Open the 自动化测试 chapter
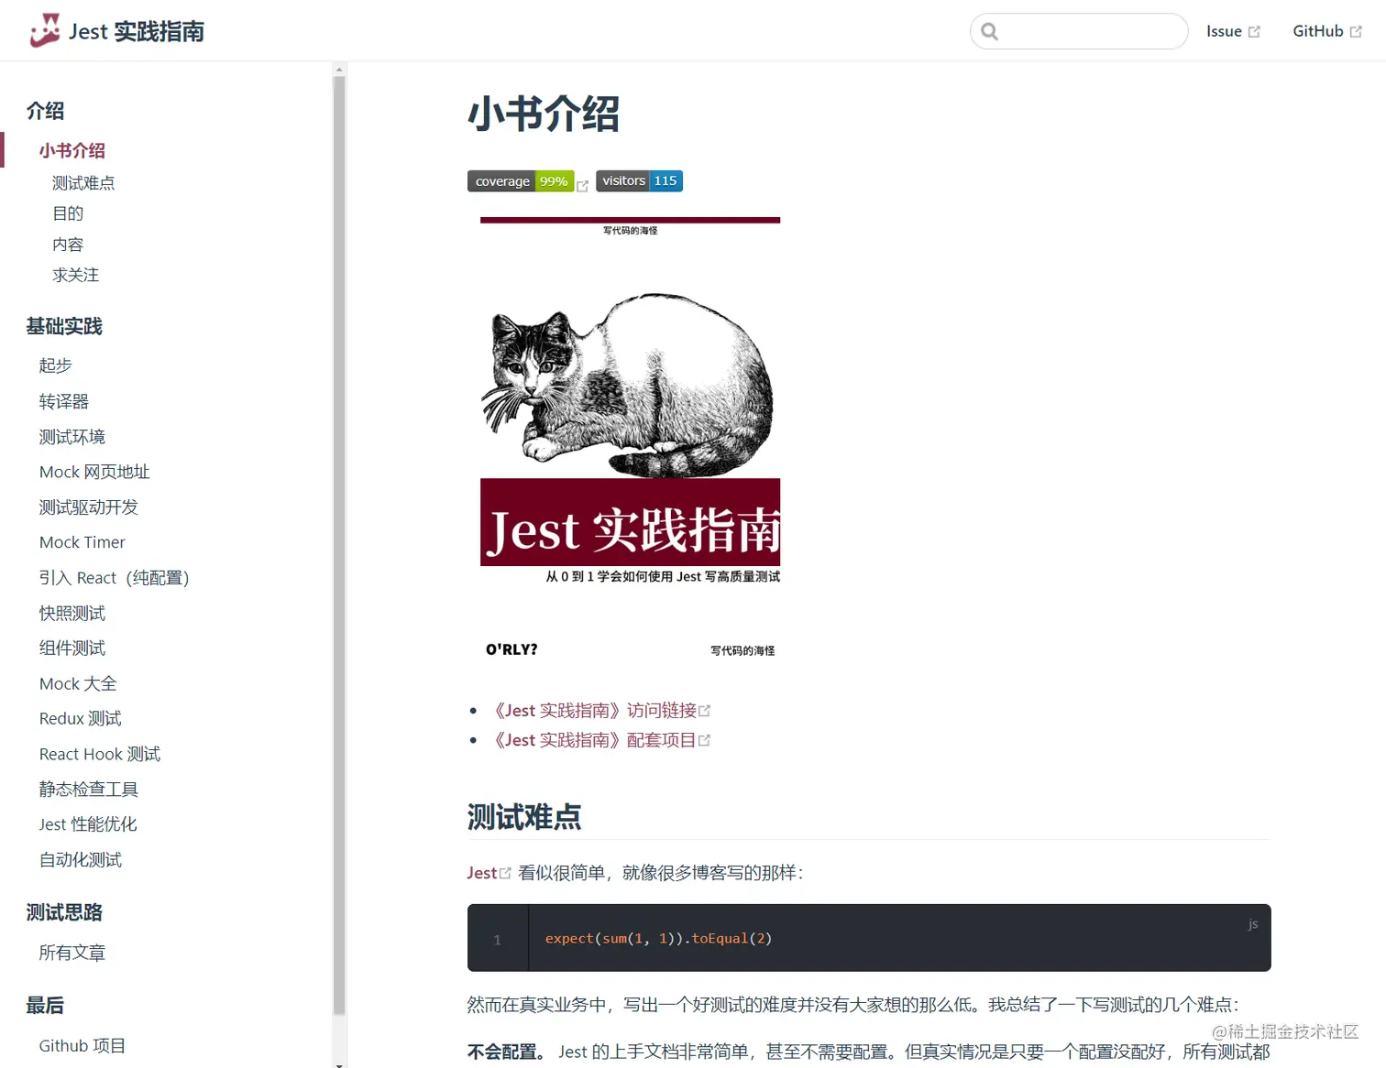 click(x=81, y=860)
